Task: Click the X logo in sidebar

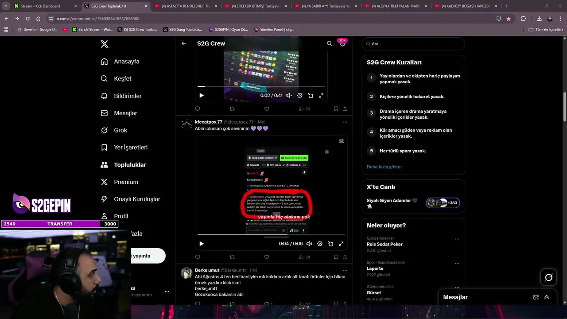Action: pos(105,44)
